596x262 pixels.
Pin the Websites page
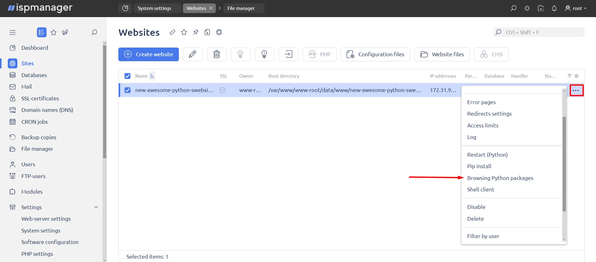pyautogui.click(x=196, y=32)
